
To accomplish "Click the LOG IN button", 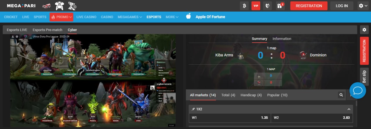I will [342, 6].
